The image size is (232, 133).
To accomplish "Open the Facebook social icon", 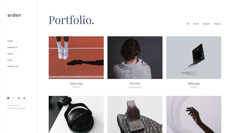I will [8, 98].
